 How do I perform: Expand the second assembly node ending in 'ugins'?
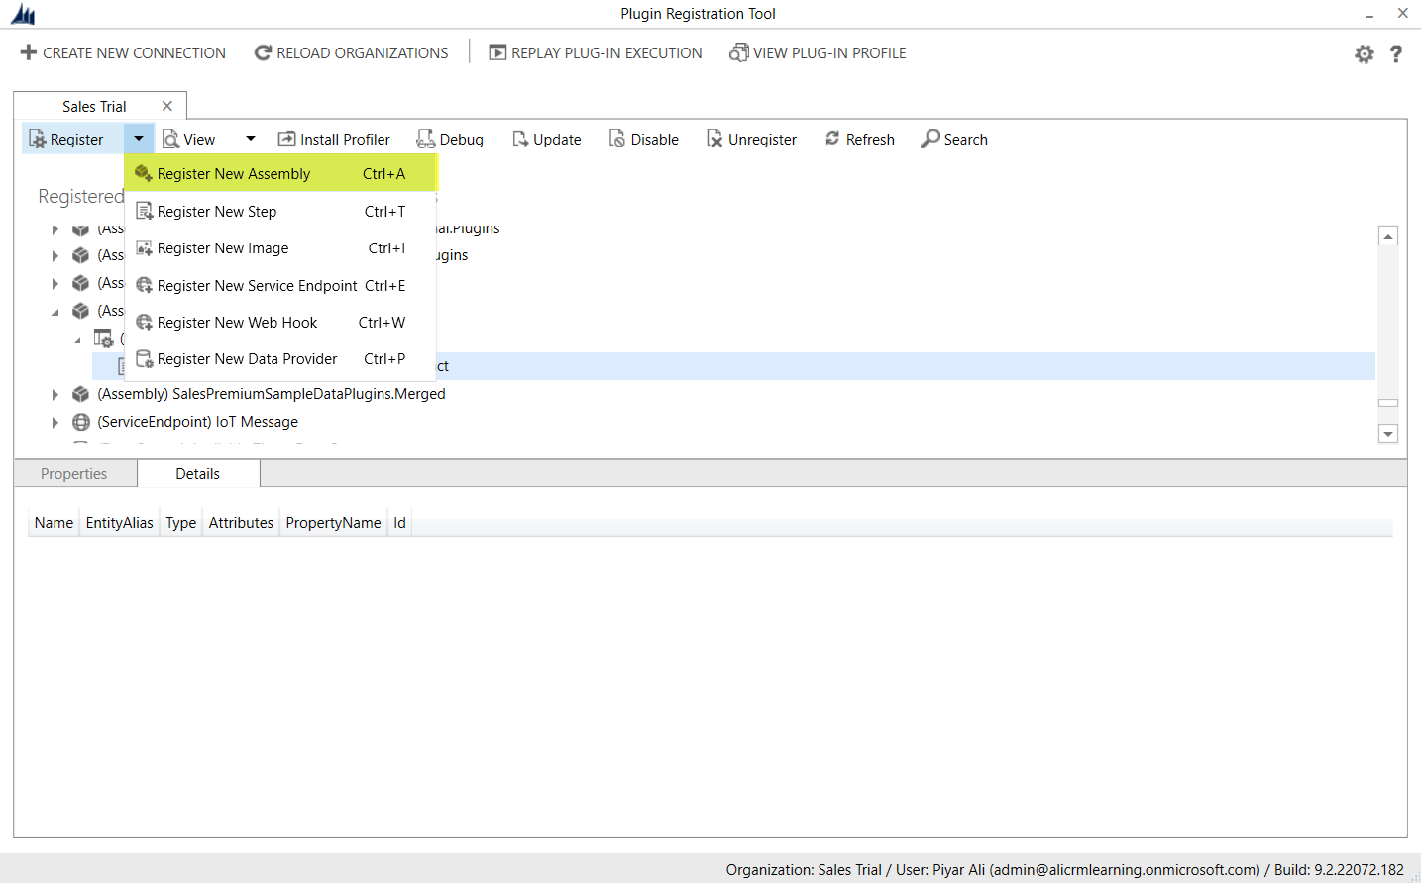tap(55, 255)
